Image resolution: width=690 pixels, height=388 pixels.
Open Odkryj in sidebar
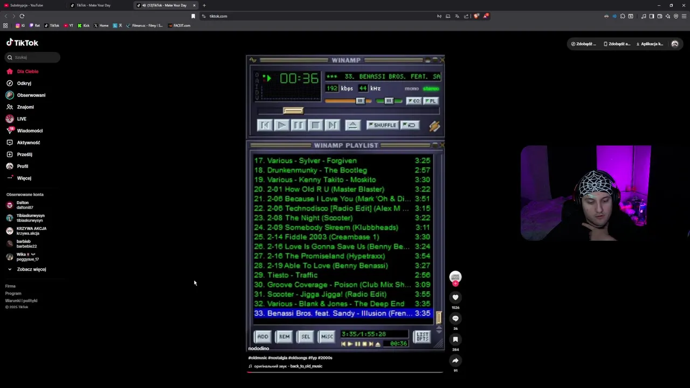[19, 84]
